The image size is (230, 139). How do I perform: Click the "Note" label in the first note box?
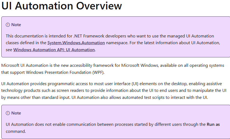click(16, 25)
